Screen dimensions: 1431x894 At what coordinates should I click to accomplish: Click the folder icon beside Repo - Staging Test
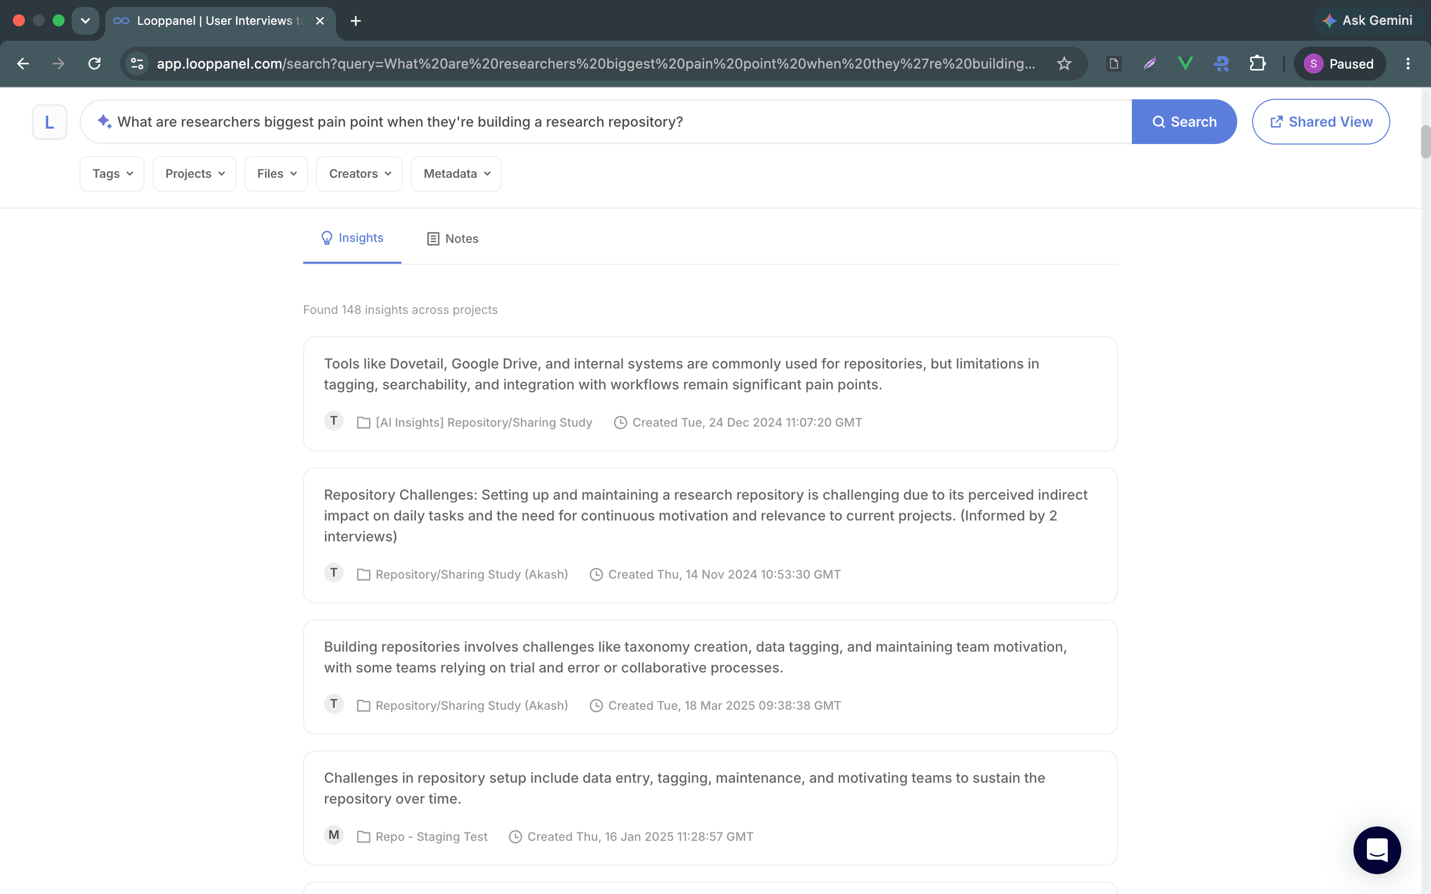[364, 837]
